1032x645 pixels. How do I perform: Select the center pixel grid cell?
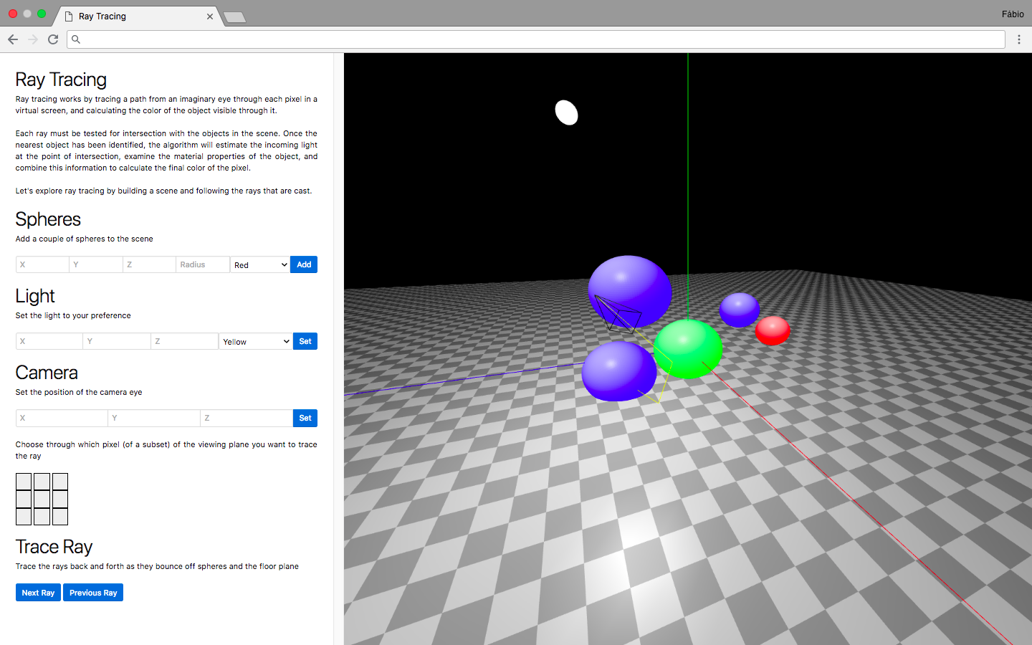point(42,500)
